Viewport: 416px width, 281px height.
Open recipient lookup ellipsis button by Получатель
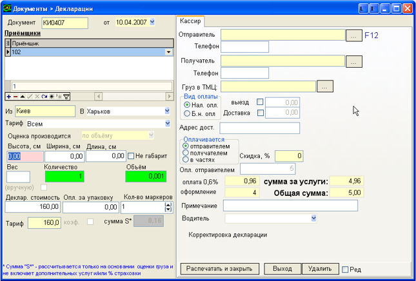(354, 61)
